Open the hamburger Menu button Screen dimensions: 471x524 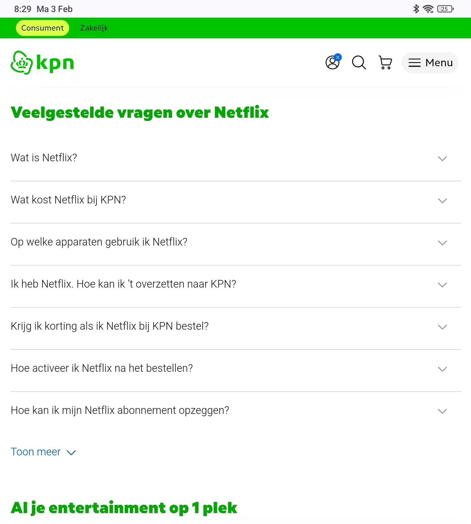tap(430, 63)
